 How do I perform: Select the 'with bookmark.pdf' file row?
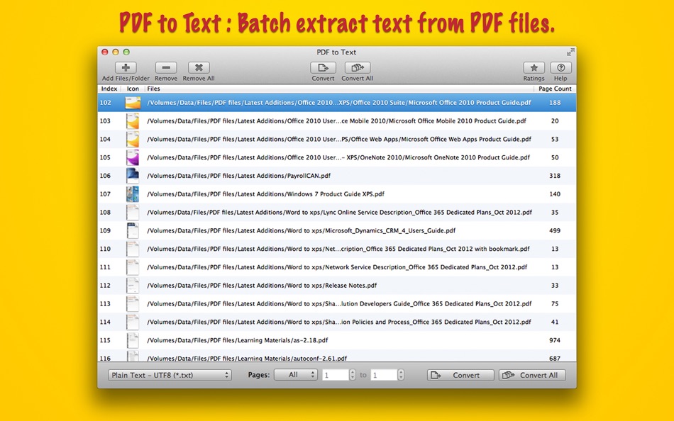[x=337, y=249]
